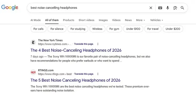Click Translate this page for nytimes result
196x97 pixels.
pos(84,44)
